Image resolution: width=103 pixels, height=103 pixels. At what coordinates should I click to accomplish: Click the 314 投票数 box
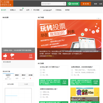point(64,82)
